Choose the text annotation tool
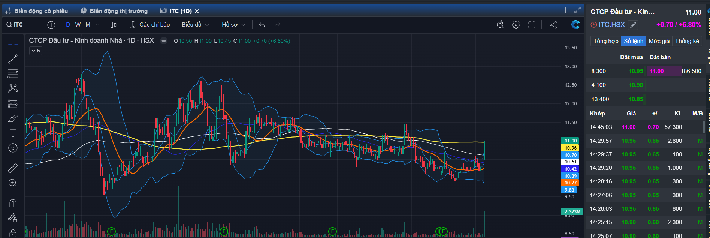Image resolution: width=710 pixels, height=238 pixels. coord(13,133)
